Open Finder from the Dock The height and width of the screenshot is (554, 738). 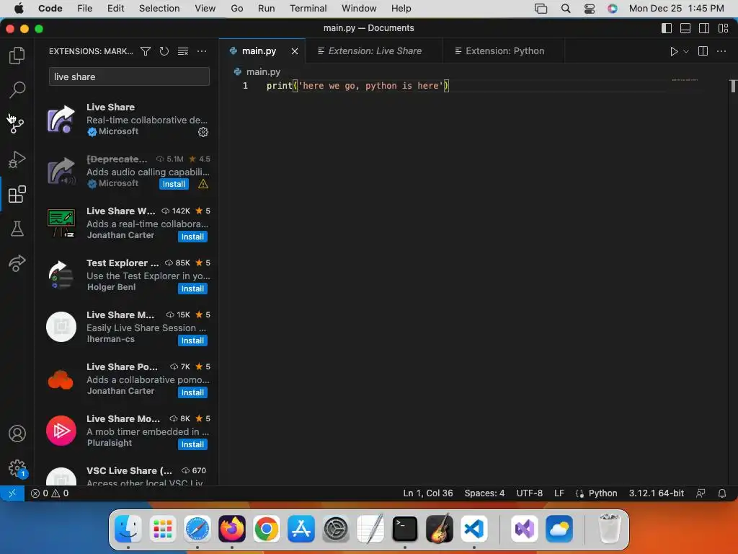click(128, 529)
